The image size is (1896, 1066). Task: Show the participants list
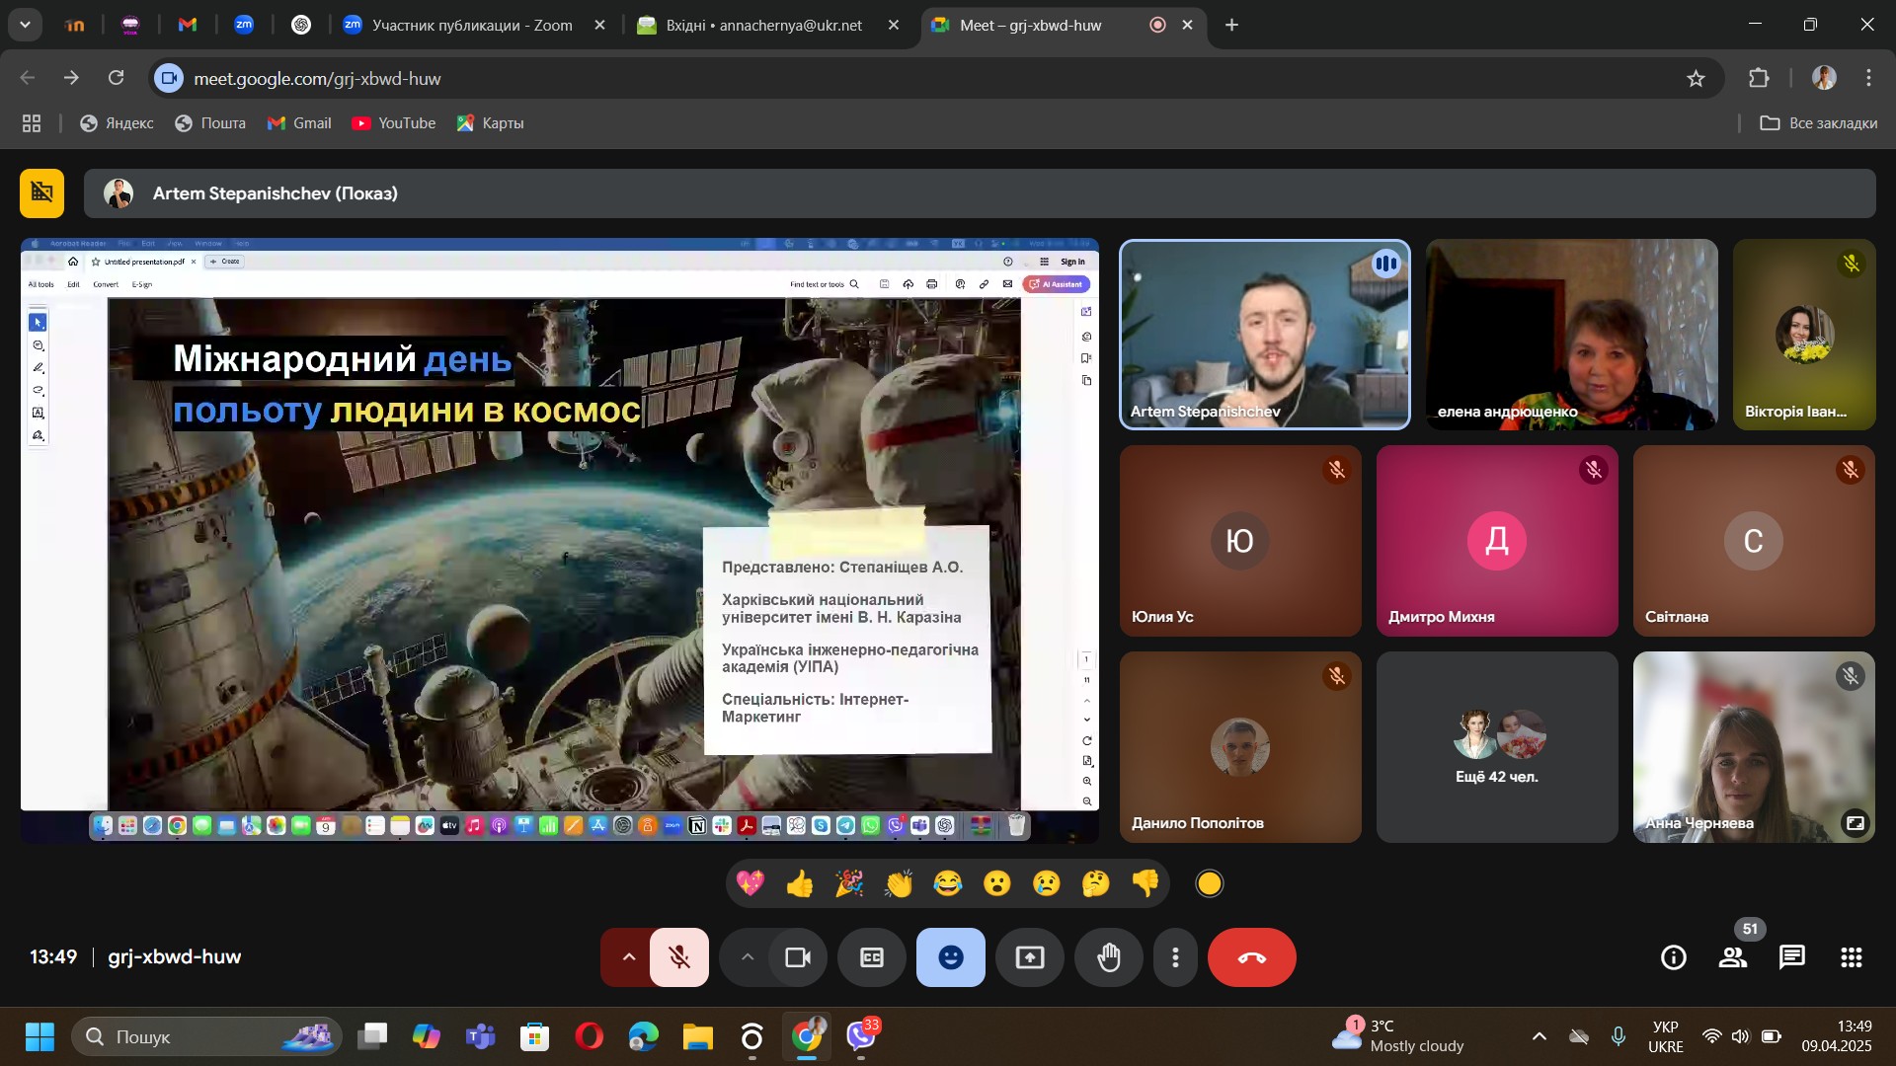pyautogui.click(x=1733, y=957)
